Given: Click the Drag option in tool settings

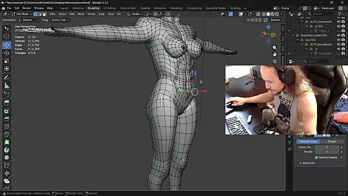Looking at the screenshot, I should point(45,20).
